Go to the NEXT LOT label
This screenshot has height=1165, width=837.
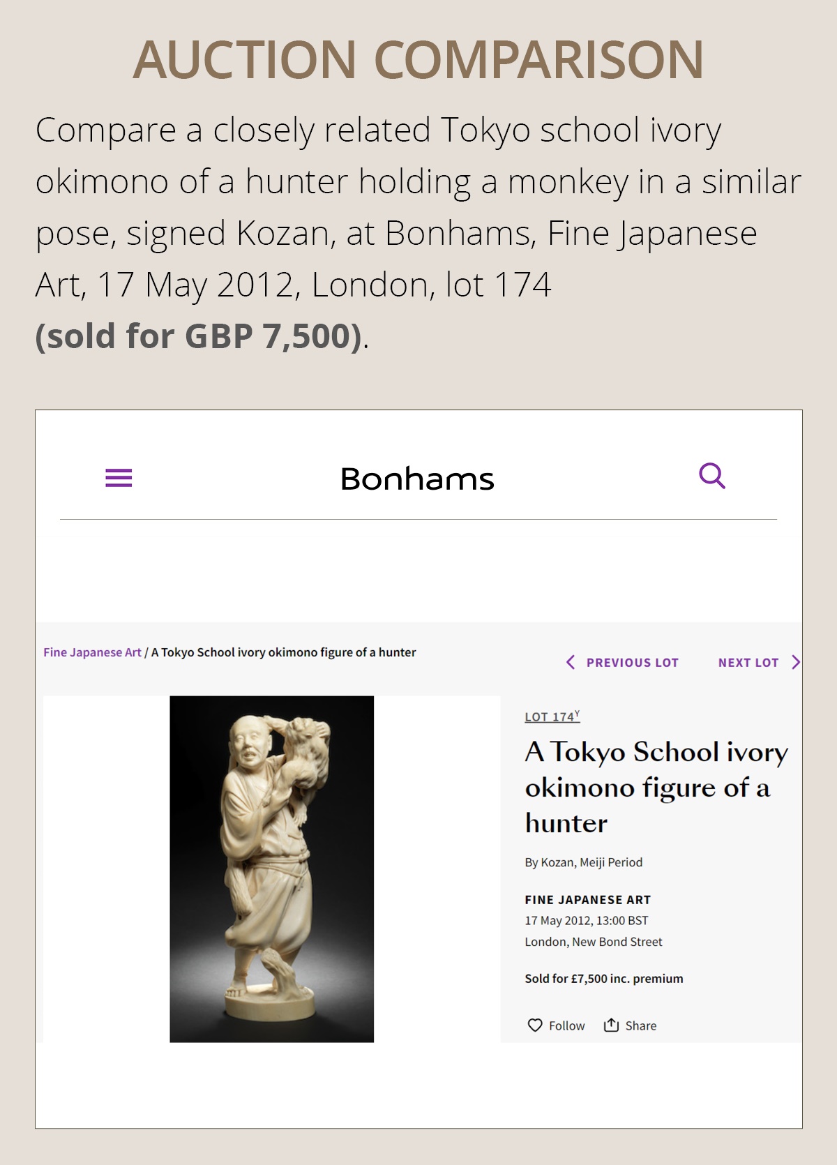pos(748,663)
